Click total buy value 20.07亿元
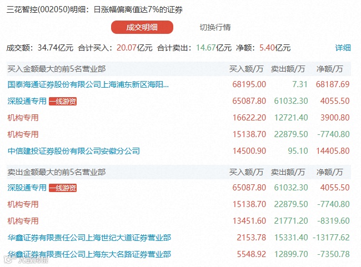This screenshot has width=361, height=267. [x=134, y=48]
